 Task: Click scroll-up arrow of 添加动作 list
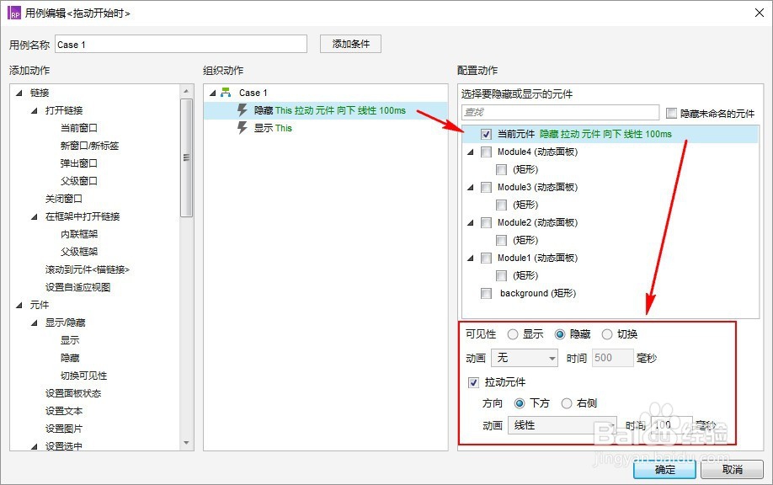click(x=186, y=91)
